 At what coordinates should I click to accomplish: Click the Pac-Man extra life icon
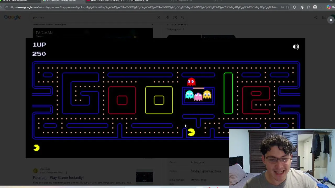click(37, 148)
